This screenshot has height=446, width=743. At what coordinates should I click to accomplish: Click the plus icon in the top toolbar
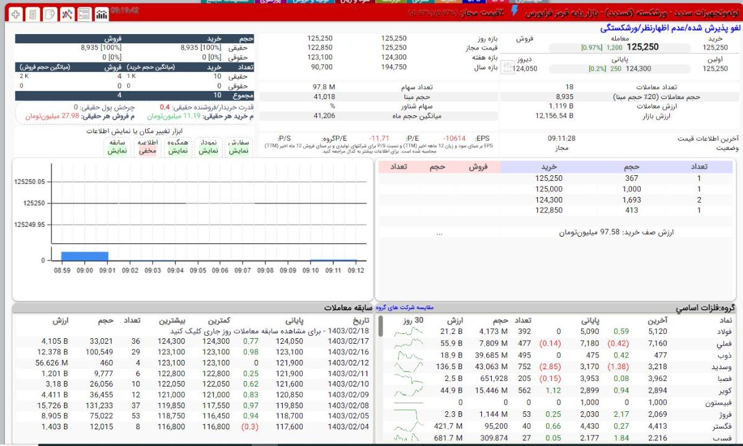tap(17, 14)
